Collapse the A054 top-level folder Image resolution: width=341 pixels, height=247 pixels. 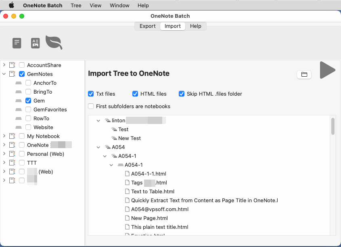[98, 147]
